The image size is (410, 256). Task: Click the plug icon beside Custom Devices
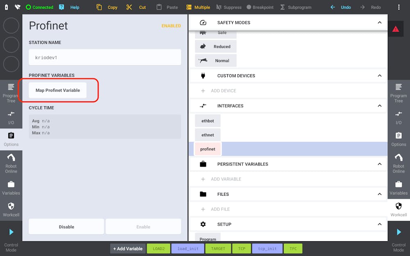[203, 75]
